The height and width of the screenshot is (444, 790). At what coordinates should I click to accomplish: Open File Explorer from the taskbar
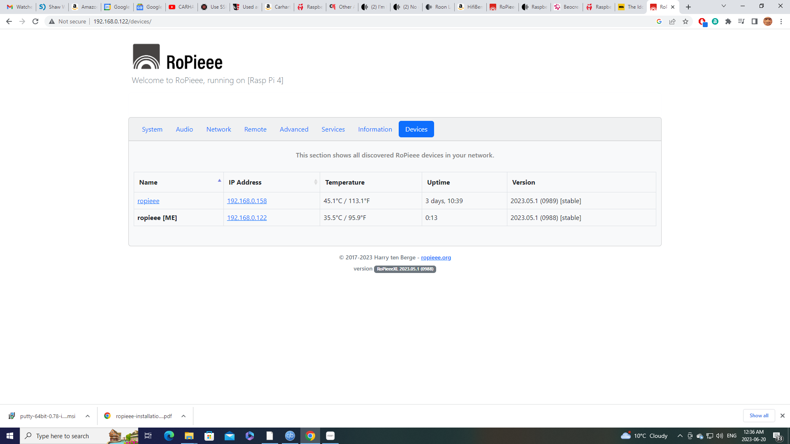pyautogui.click(x=189, y=436)
